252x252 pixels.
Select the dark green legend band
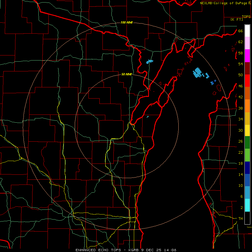point(247,143)
